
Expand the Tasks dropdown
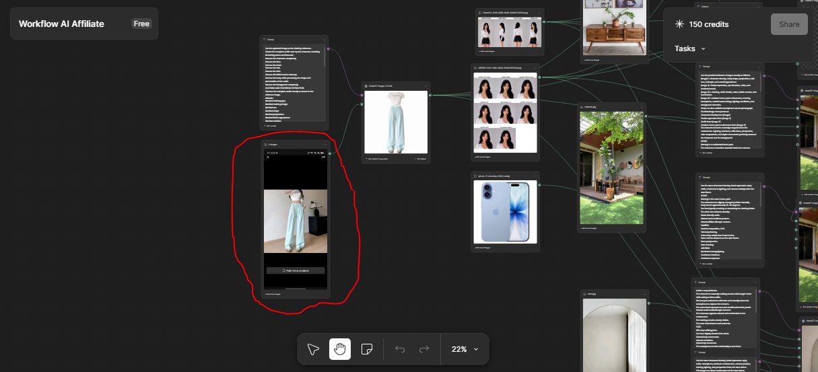[690, 48]
